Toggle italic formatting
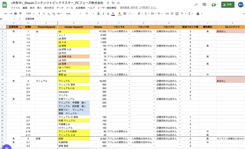 (x=103, y=14)
